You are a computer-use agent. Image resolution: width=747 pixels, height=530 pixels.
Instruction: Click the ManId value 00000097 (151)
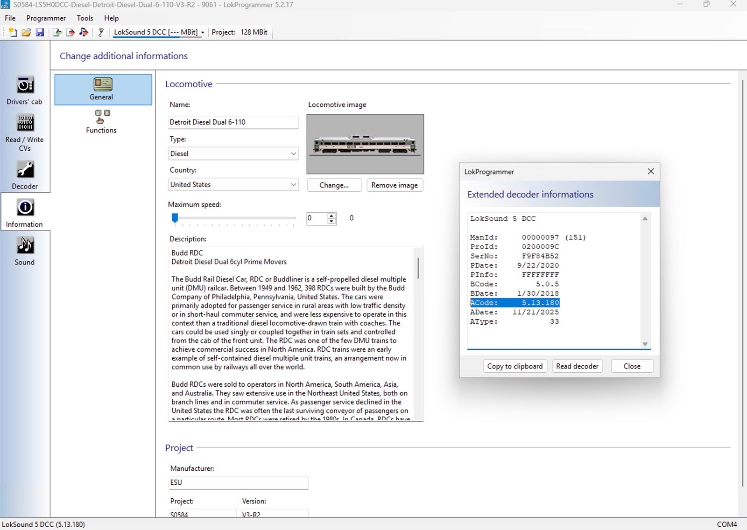tap(554, 237)
